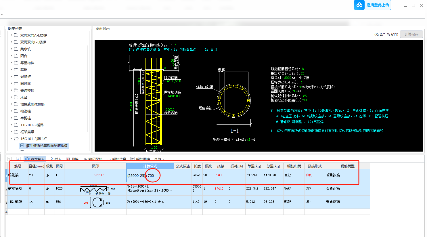Screen dimensions: 427x237
Task: Click the 搭接形式 column header
Action: (315, 166)
